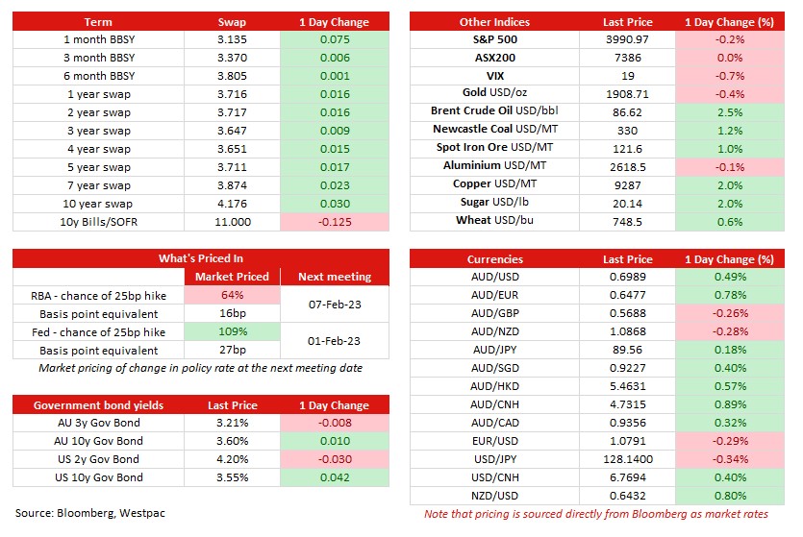Select the AU 3y Gov Bond yield
The image size is (803, 537).
[x=232, y=423]
